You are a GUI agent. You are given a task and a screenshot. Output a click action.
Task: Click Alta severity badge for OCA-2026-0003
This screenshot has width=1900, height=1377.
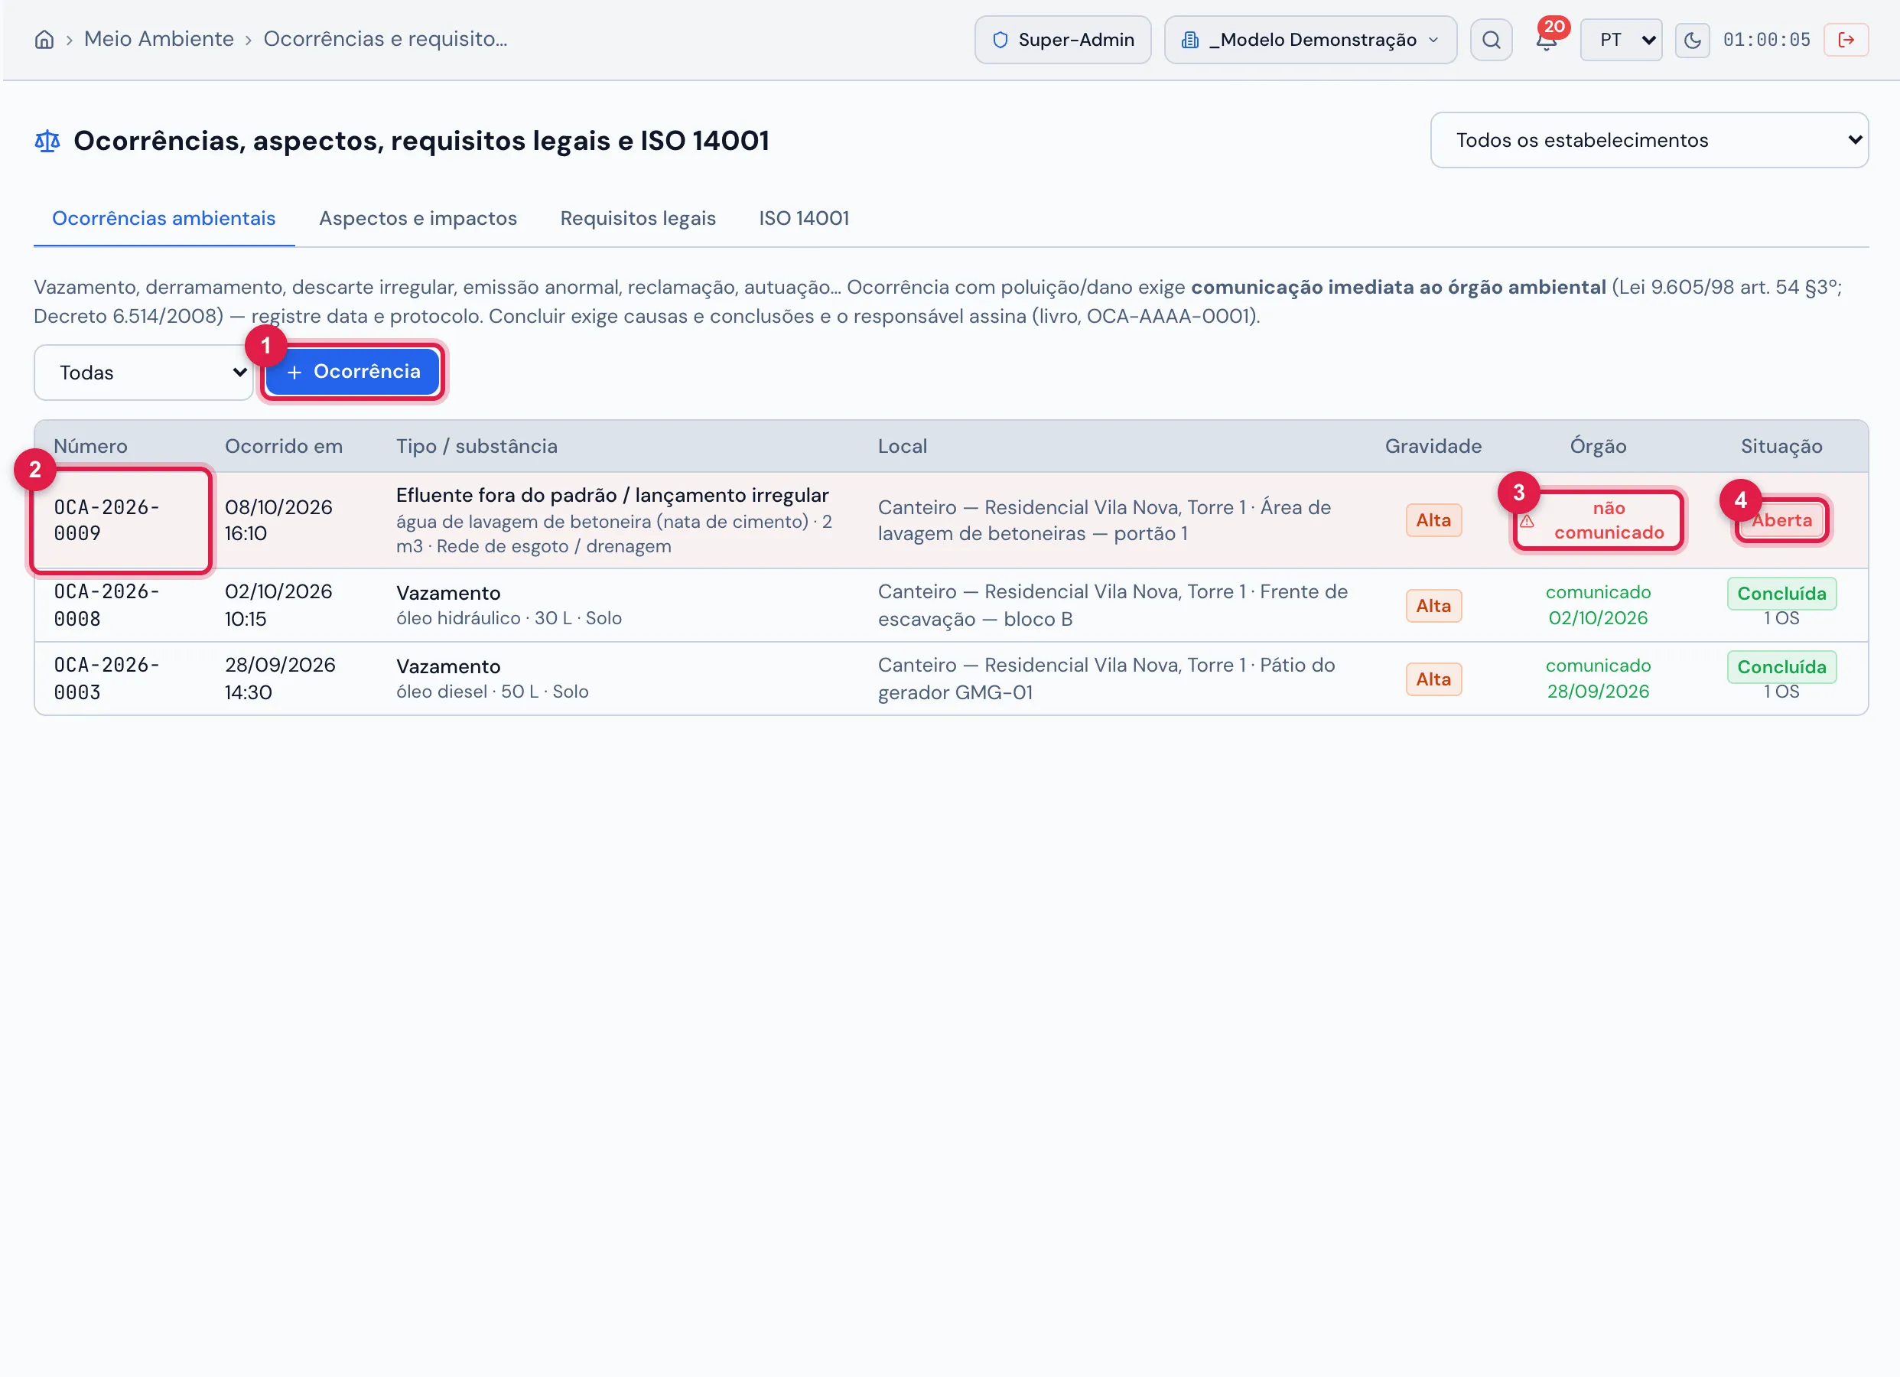pyautogui.click(x=1433, y=679)
